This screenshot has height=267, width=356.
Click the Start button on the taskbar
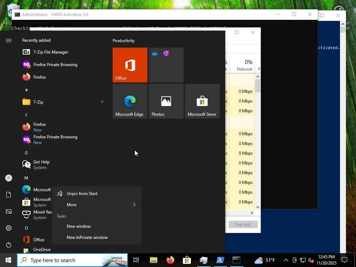(8, 260)
